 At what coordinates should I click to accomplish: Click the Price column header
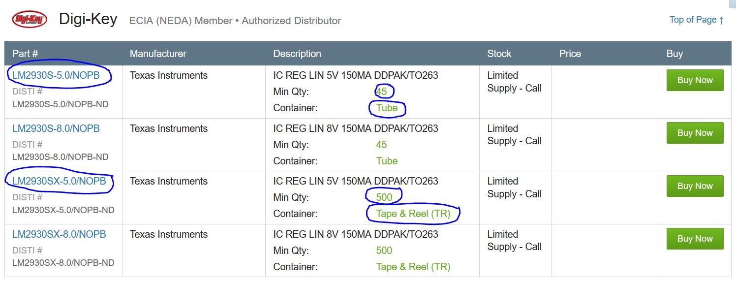tap(570, 54)
